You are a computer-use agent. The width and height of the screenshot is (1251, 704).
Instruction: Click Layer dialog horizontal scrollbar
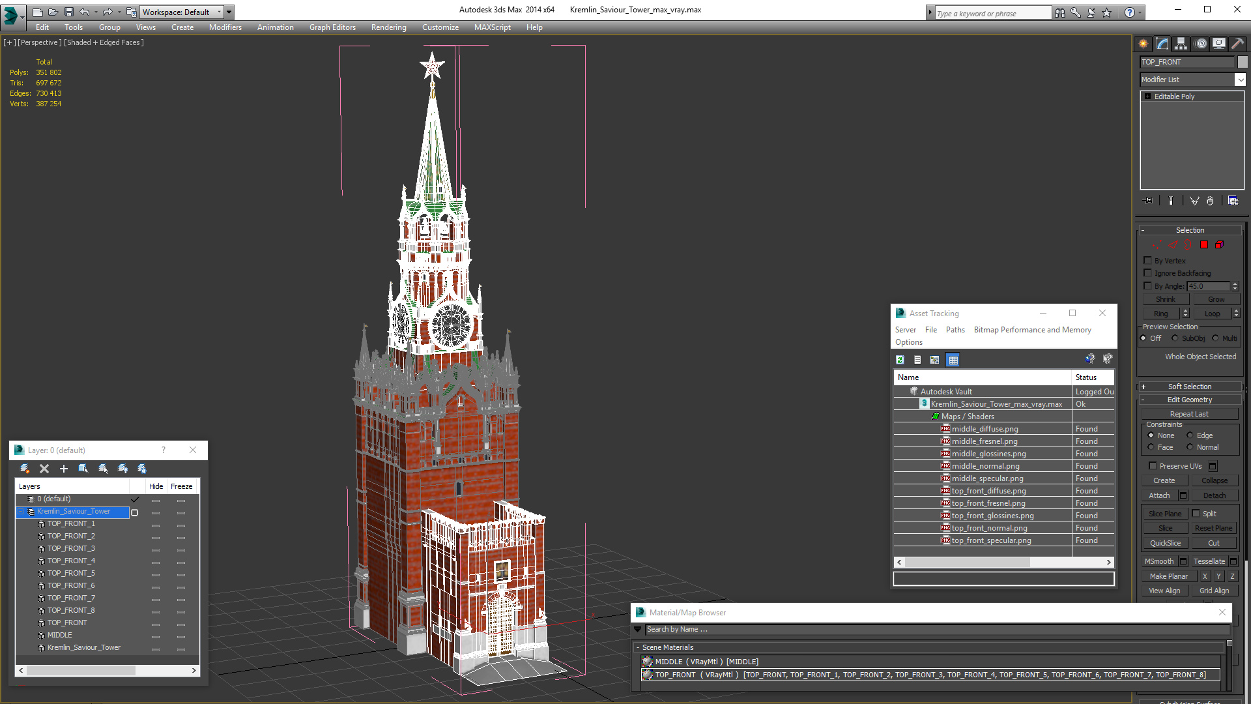pos(108,670)
